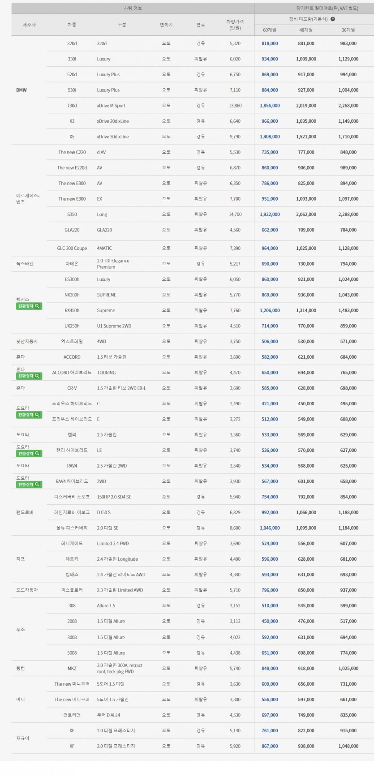
Task: Click the 컴패스 model name
Action: click(x=72, y=575)
